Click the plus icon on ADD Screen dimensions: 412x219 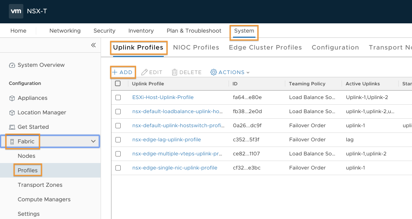pos(115,72)
